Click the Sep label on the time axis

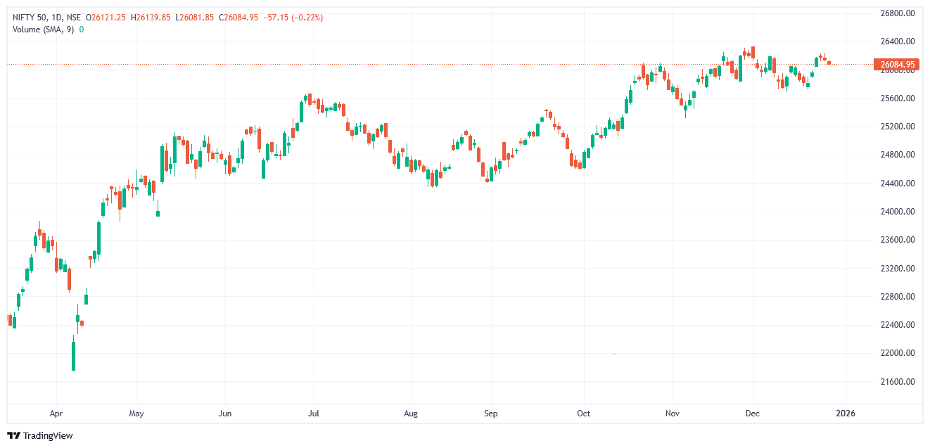(491, 414)
